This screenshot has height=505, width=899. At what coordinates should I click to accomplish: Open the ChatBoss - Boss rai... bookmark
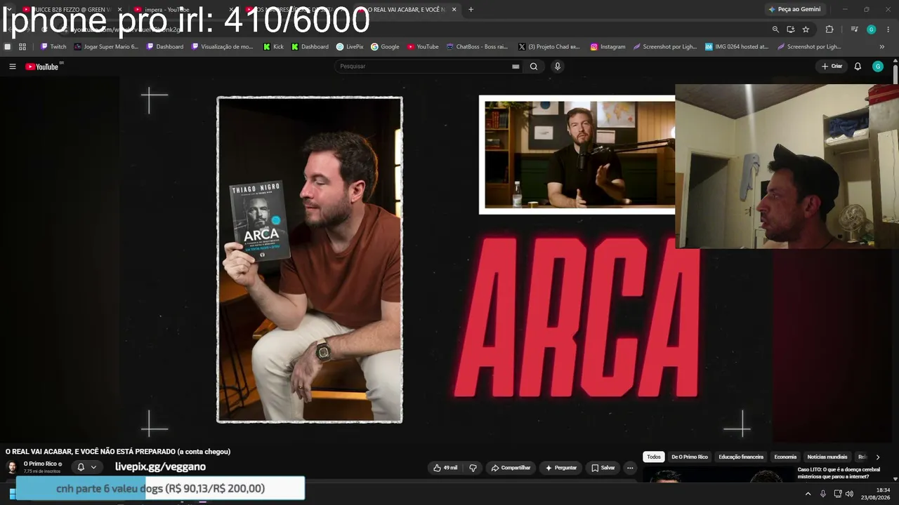point(477,47)
